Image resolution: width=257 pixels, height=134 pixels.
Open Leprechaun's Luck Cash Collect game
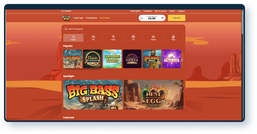tap(112, 59)
